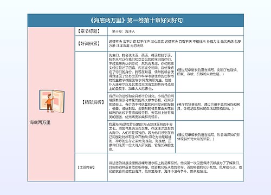The image size is (271, 195).
Task: Click the main content summary paragraph
Action: (175, 167)
